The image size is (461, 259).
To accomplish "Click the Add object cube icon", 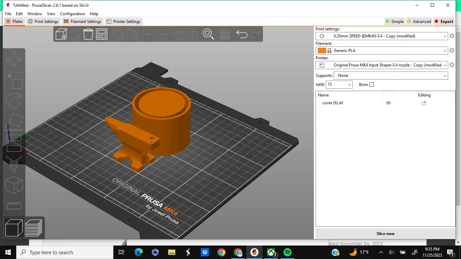I will (x=61, y=34).
